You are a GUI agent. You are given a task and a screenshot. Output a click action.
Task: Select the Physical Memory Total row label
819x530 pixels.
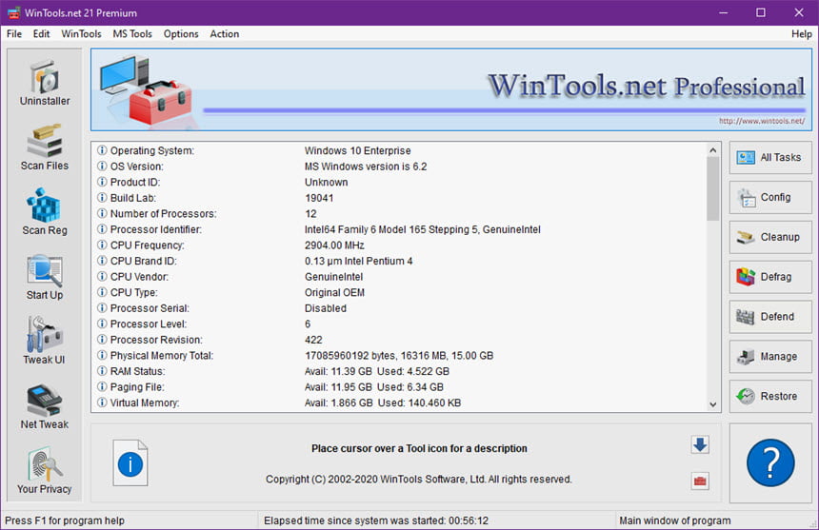[161, 355]
